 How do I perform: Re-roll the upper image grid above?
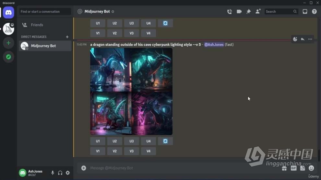pos(165,23)
